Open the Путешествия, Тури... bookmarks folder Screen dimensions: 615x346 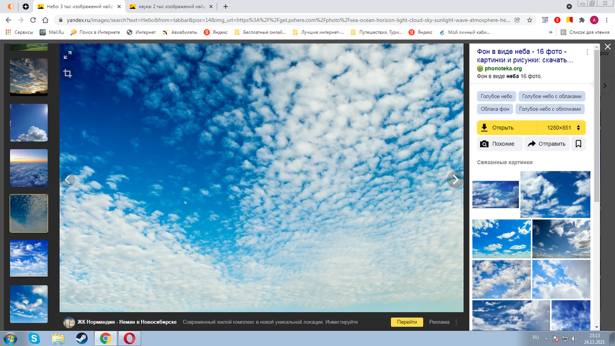point(377,32)
